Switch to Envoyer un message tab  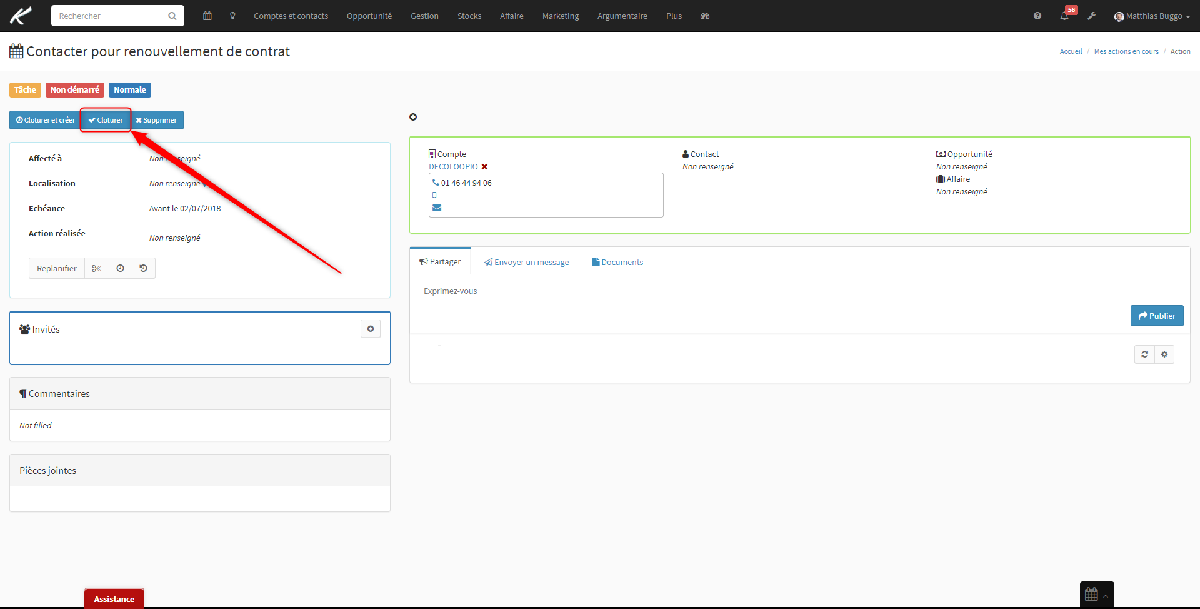pos(526,262)
